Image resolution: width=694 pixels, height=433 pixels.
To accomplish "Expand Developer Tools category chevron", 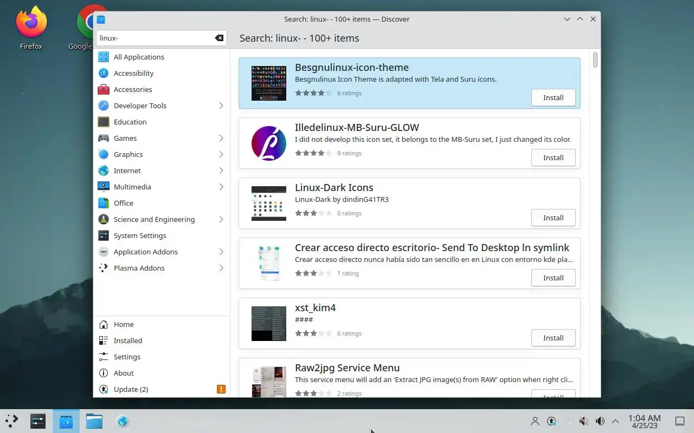I will [x=221, y=106].
